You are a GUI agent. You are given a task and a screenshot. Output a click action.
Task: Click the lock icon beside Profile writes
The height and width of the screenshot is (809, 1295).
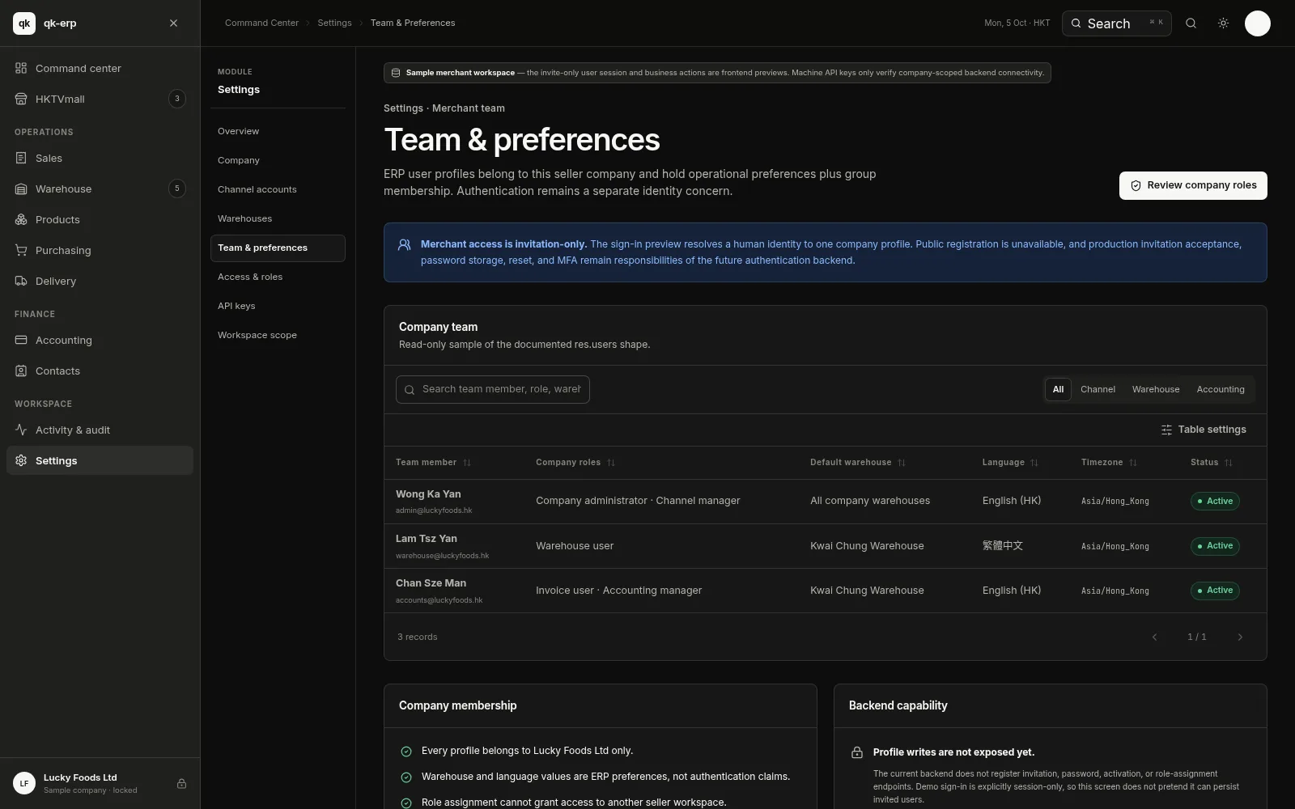pyautogui.click(x=856, y=752)
